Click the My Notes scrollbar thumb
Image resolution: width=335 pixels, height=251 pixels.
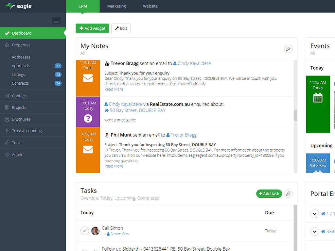click(295, 115)
